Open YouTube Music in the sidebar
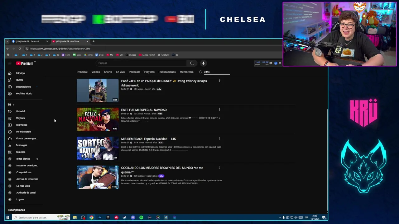 coord(24,94)
